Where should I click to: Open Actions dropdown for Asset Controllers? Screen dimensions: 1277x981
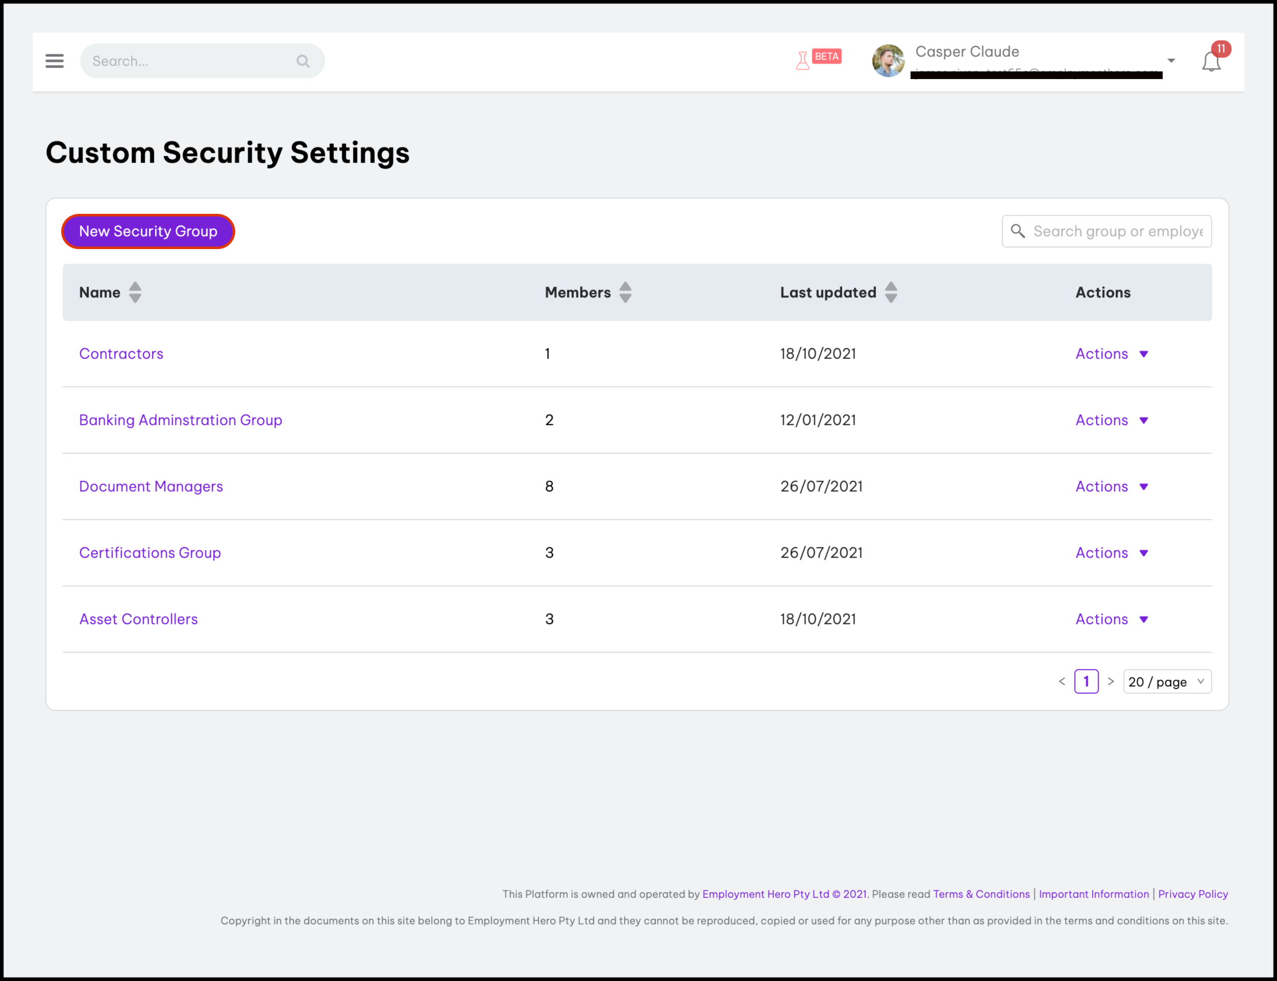[1111, 619]
